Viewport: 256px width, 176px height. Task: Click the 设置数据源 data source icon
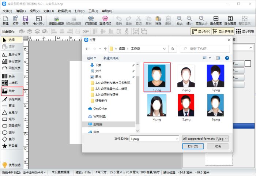click(56, 20)
